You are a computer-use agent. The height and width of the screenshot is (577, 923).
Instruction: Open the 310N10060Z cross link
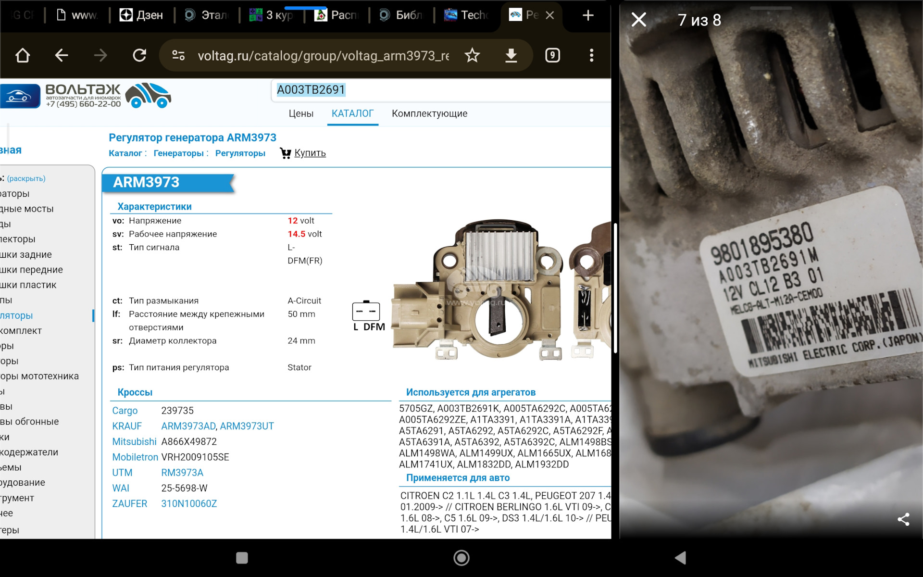pos(189,503)
